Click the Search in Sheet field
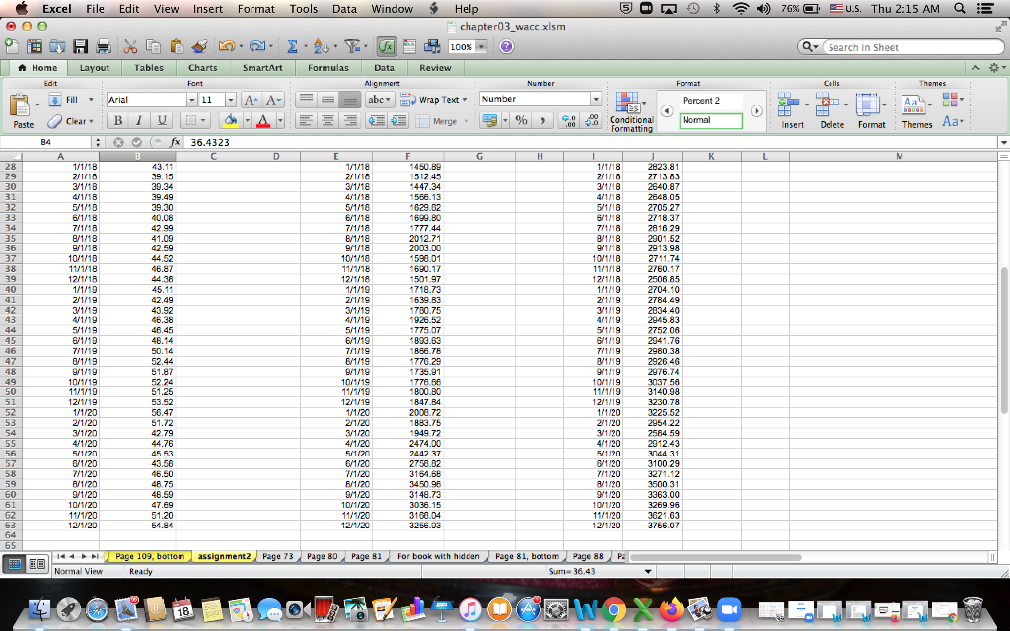This screenshot has width=1010, height=631. coord(913,47)
